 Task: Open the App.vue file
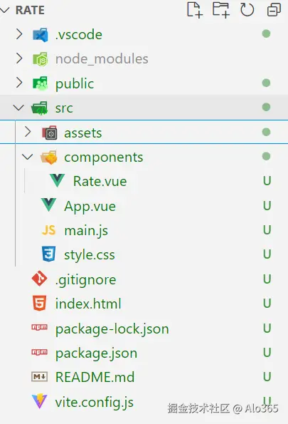click(x=90, y=207)
